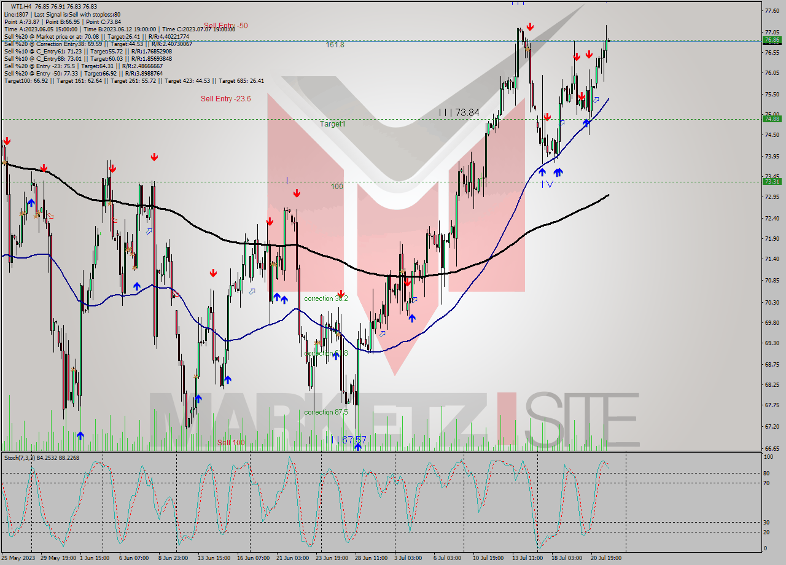Click the '8 Jun 23:00' date label
Viewport: 786px width, 565px height.
point(174,558)
